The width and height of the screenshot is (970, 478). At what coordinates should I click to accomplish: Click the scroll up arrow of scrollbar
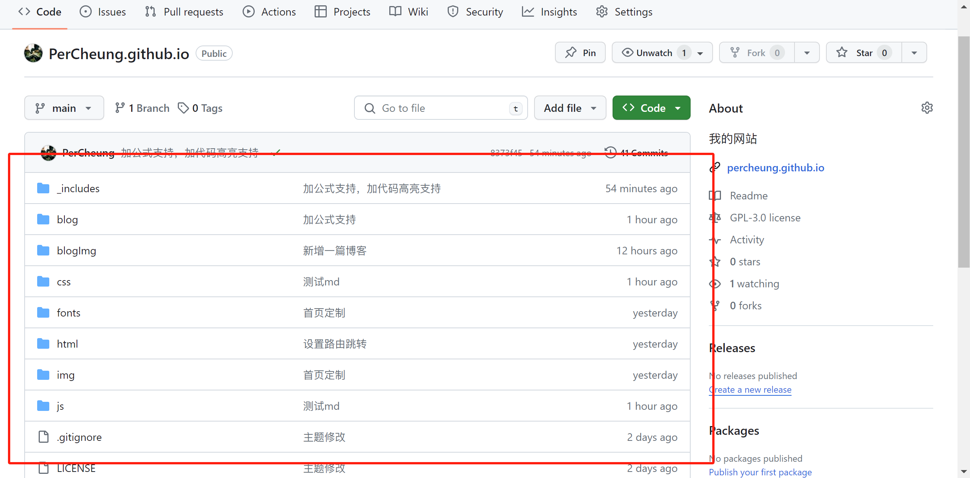(964, 7)
